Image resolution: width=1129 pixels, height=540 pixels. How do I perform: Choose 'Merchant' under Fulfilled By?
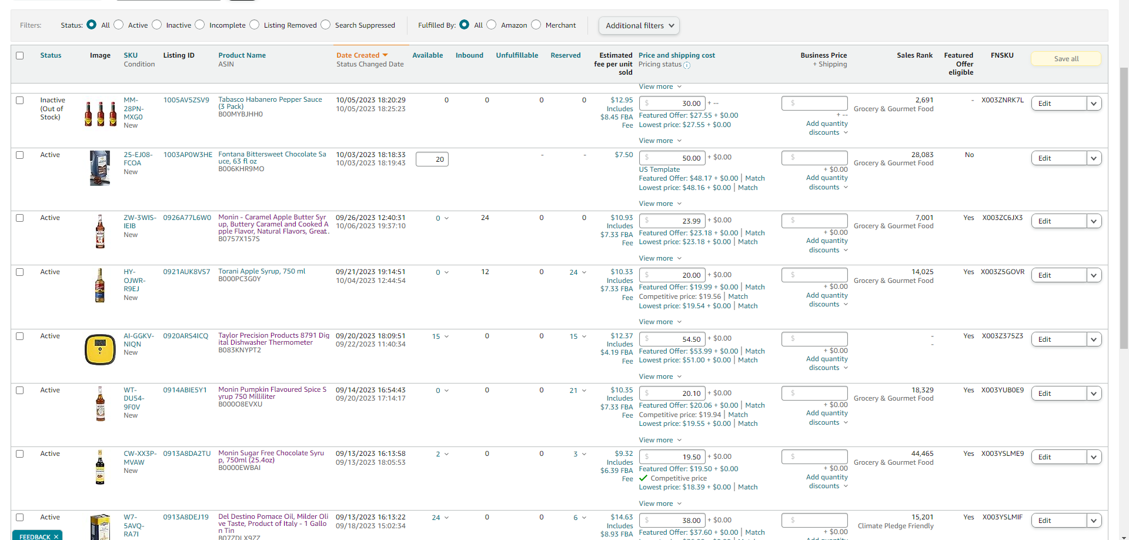tap(536, 25)
